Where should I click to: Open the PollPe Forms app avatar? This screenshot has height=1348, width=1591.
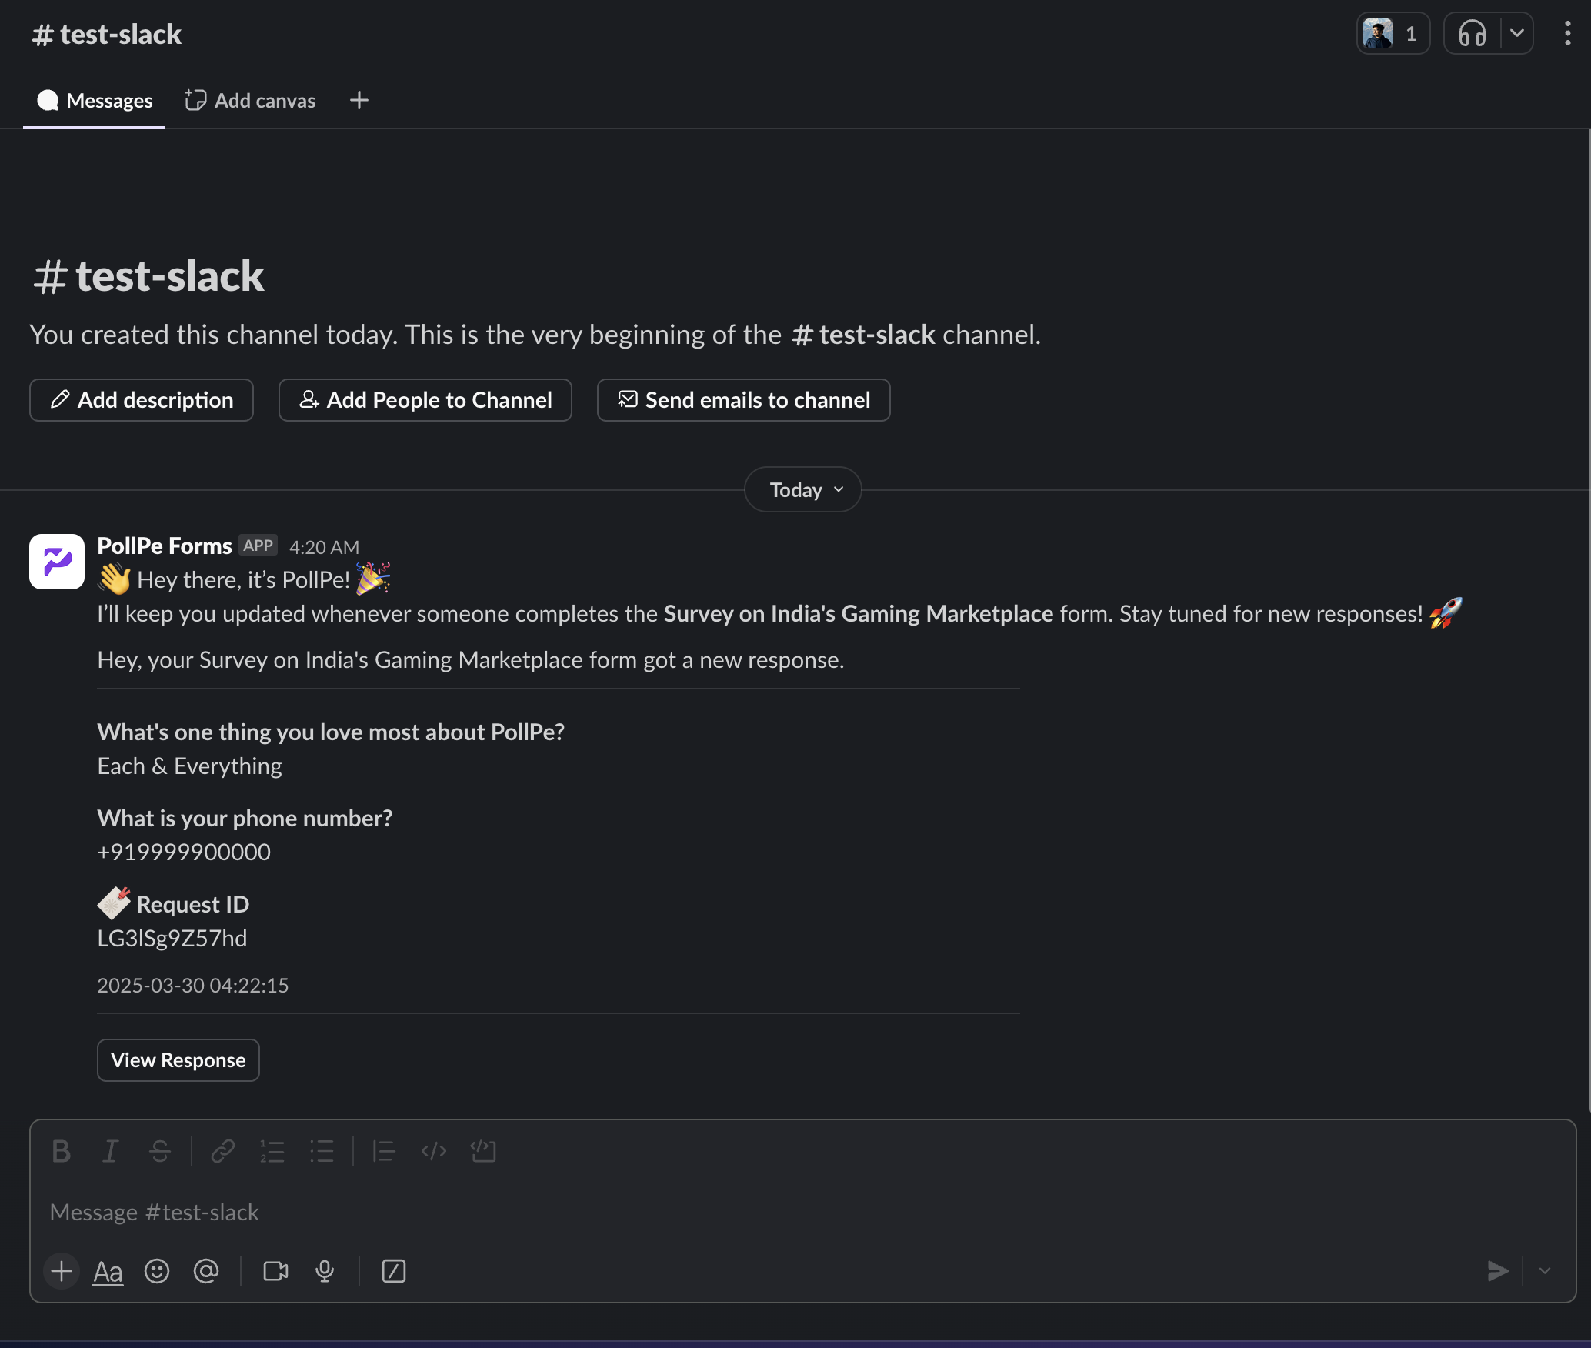[57, 562]
